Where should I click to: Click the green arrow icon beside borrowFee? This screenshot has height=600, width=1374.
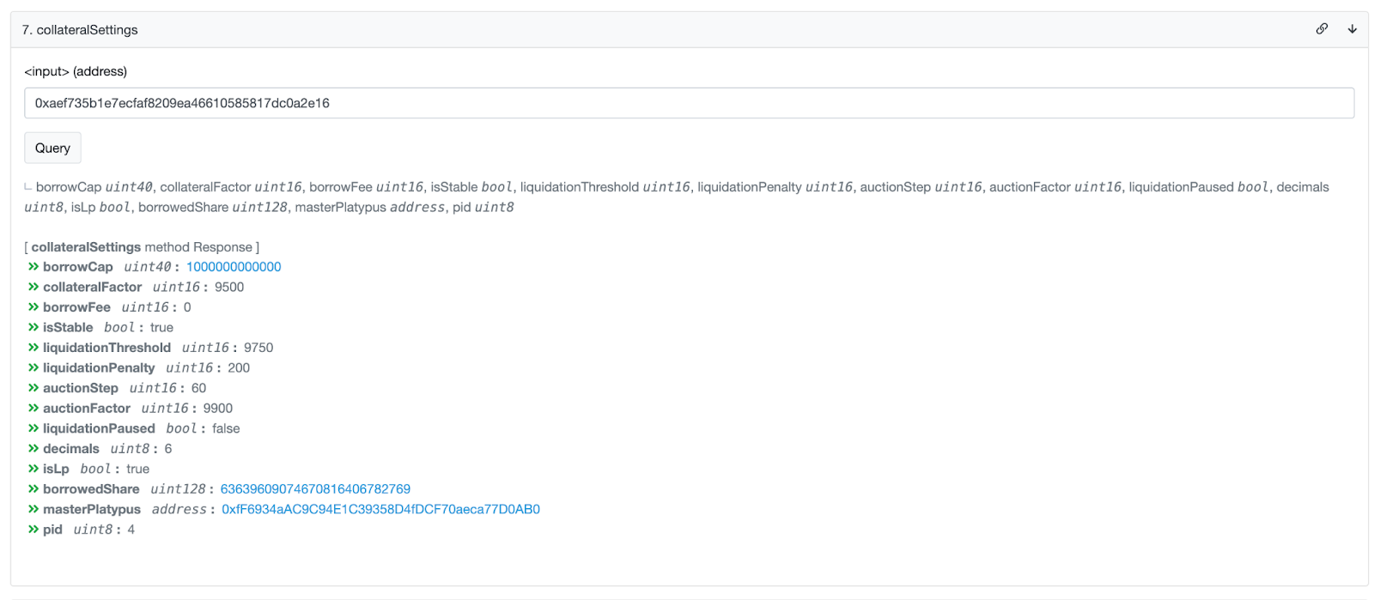[x=33, y=307]
